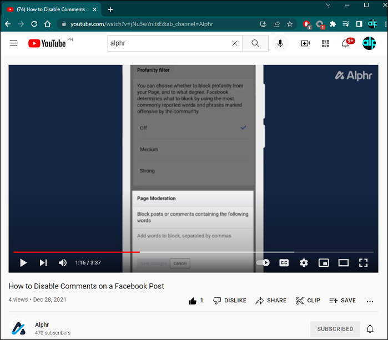Go forward in browser
The height and width of the screenshot is (340, 388).
point(21,24)
